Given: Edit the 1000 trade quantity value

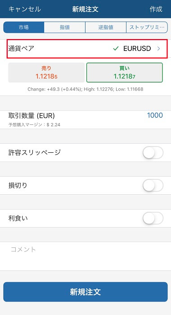Looking at the screenshot, I should pos(155,115).
